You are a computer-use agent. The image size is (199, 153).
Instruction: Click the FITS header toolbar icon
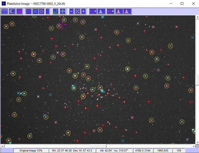pos(4,11)
